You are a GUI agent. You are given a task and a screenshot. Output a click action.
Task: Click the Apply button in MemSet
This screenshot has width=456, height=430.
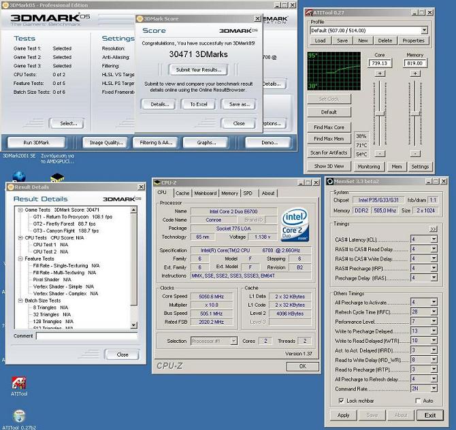[x=344, y=415]
